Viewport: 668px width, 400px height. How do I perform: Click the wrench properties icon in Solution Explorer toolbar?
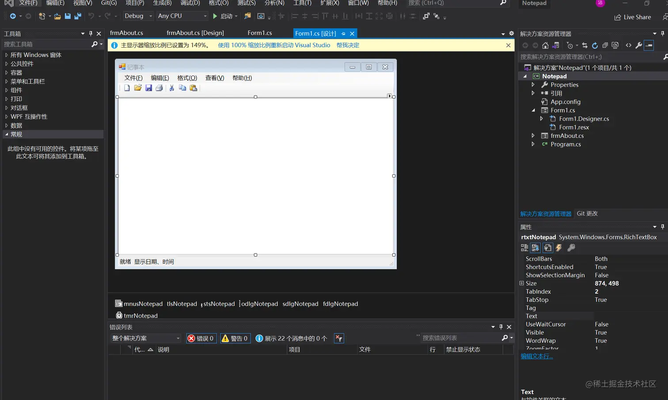pos(638,45)
